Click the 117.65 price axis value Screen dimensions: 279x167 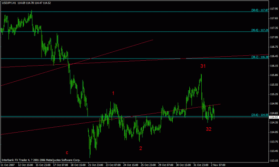(x=274, y=18)
